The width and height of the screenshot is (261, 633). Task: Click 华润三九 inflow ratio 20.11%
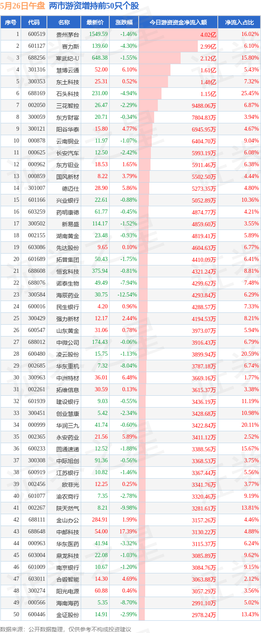click(250, 425)
